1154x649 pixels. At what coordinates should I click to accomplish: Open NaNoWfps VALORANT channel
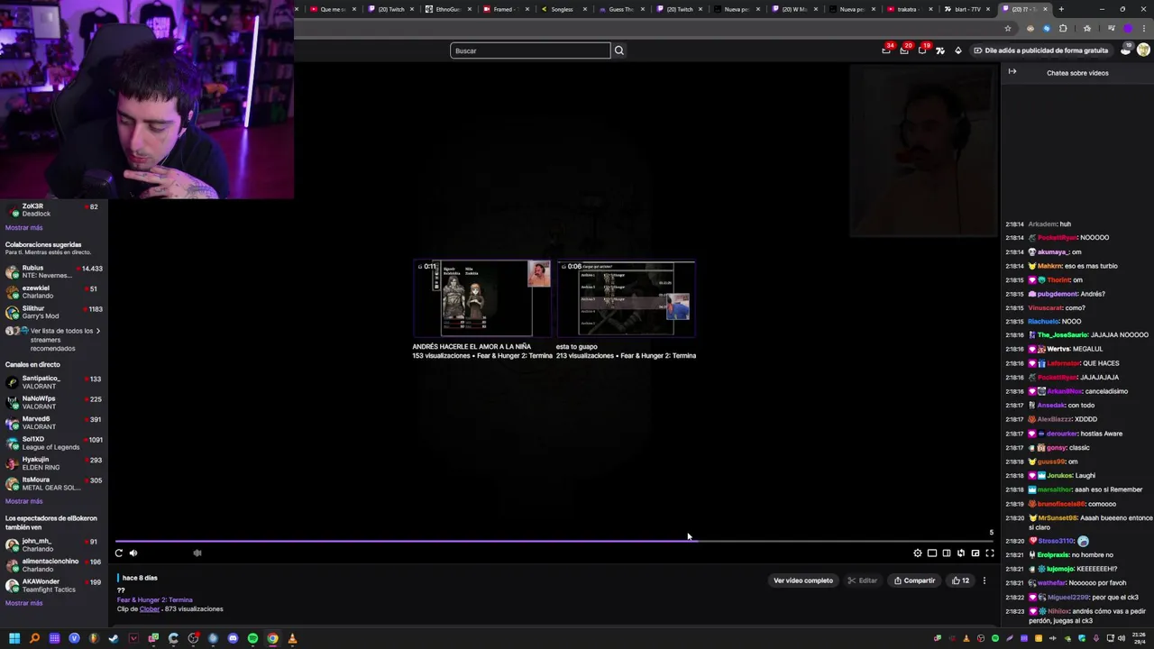(54, 403)
